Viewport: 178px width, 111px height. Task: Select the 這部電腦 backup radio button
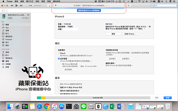pyautogui.click(x=59, y=59)
